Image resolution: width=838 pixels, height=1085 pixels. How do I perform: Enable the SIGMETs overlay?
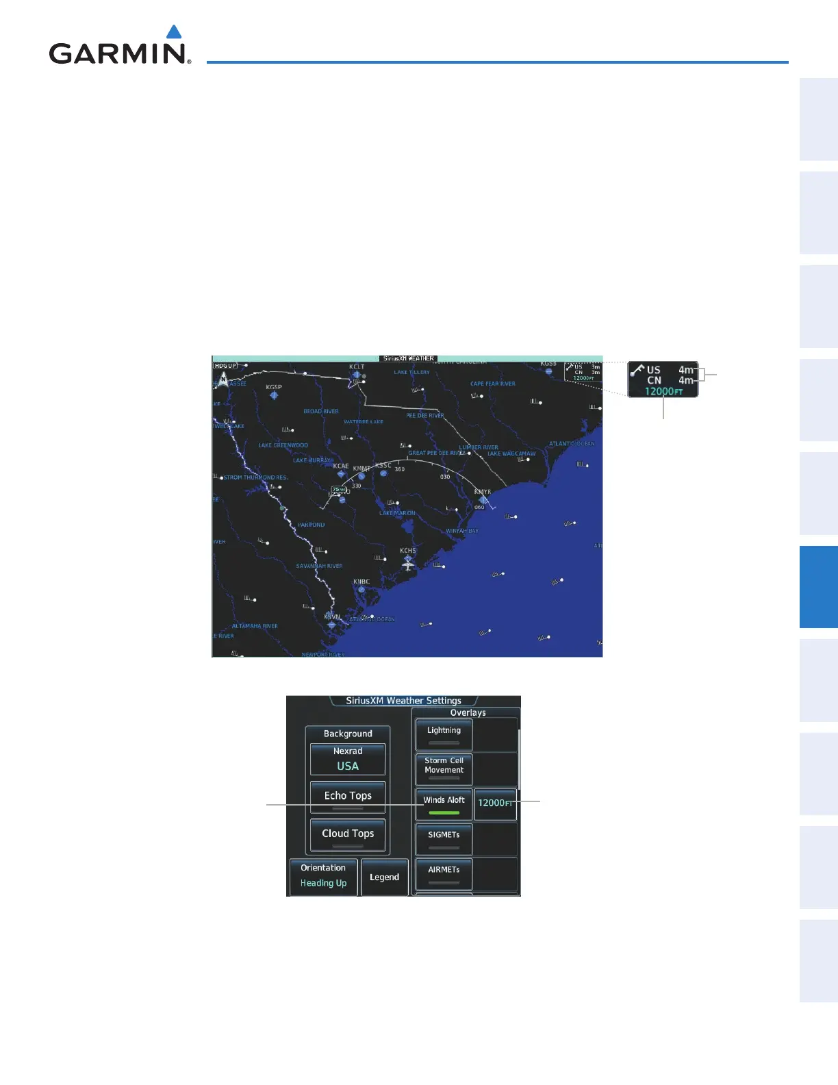(x=444, y=839)
